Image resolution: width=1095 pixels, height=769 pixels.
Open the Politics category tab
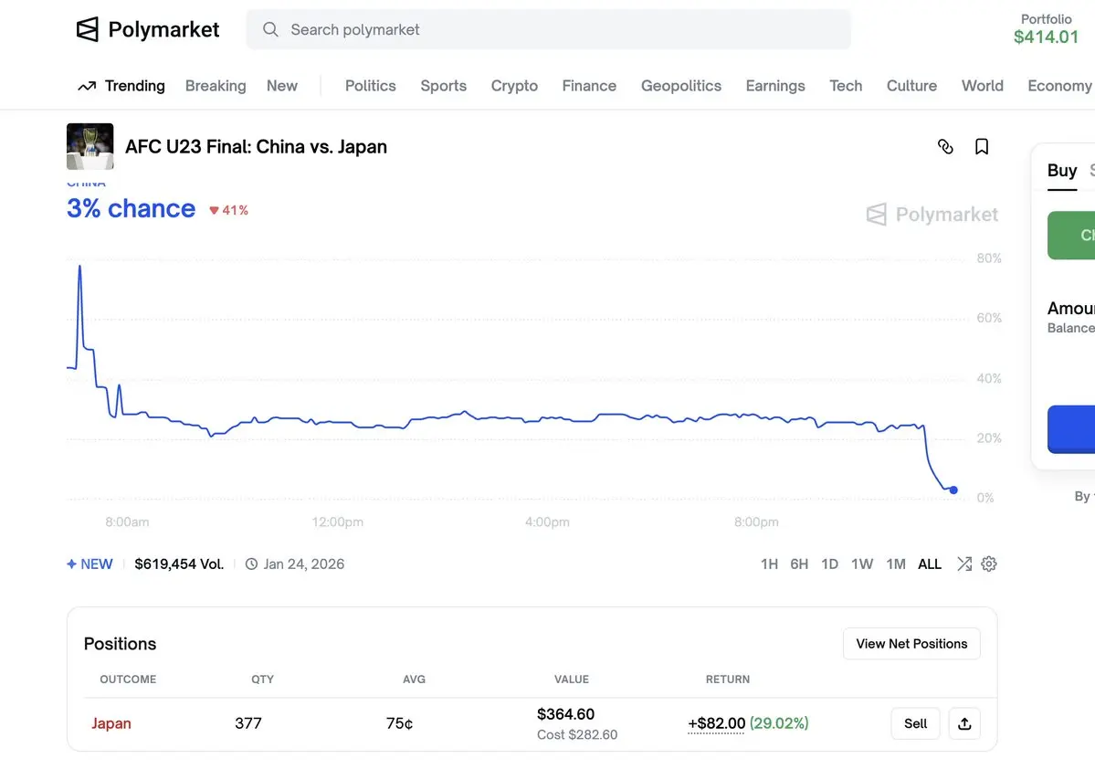click(x=370, y=86)
